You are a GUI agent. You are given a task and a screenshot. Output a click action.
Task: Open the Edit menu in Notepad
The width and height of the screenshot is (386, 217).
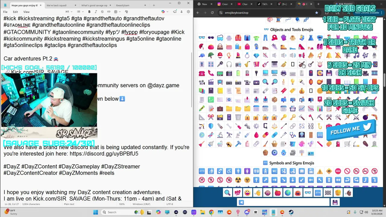(15, 12)
